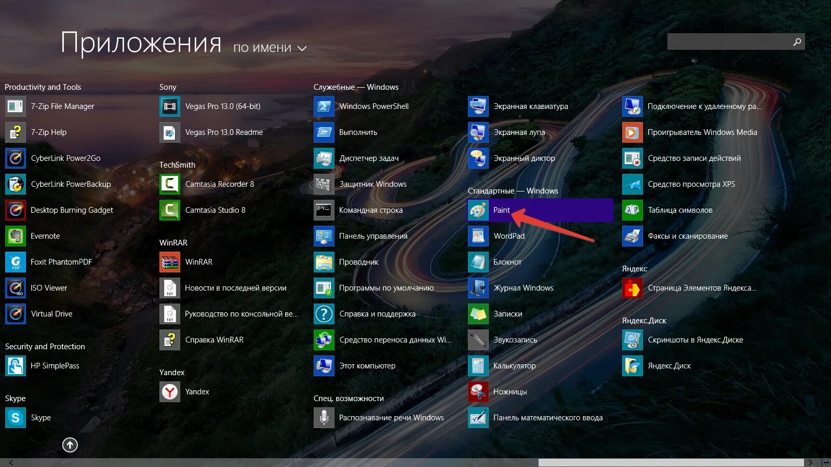Viewport: 831px width, 467px height.
Task: Click the horizontal scrollbar thumb
Action: (x=671, y=462)
